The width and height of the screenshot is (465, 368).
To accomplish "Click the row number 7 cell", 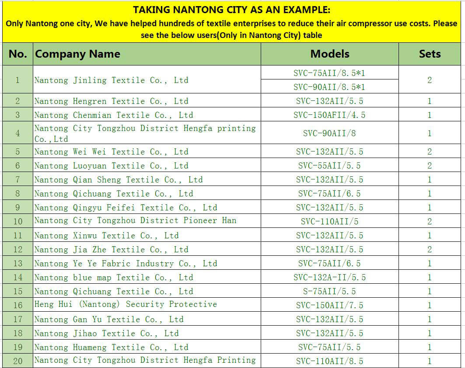I will pyautogui.click(x=18, y=179).
